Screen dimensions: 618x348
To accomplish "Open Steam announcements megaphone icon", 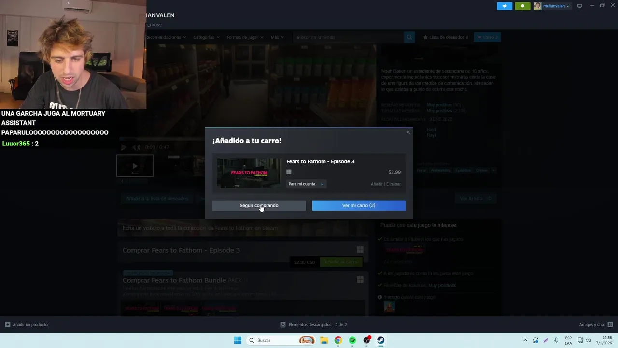I will 505,6.
